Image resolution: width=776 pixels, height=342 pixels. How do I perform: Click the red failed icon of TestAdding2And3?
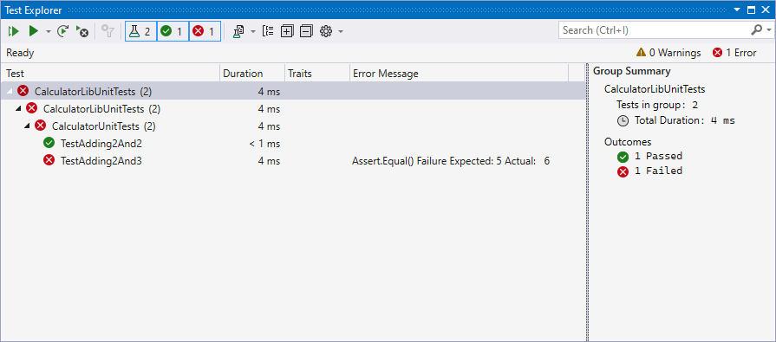pos(49,160)
